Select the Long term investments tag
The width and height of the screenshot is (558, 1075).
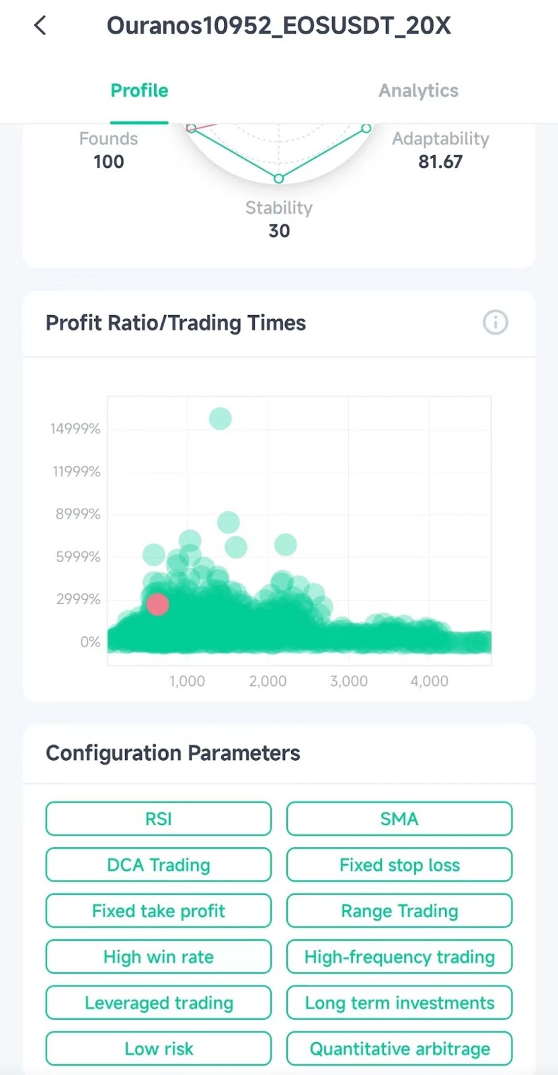(399, 1003)
